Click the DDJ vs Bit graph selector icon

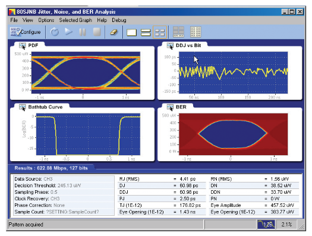tap(170, 46)
